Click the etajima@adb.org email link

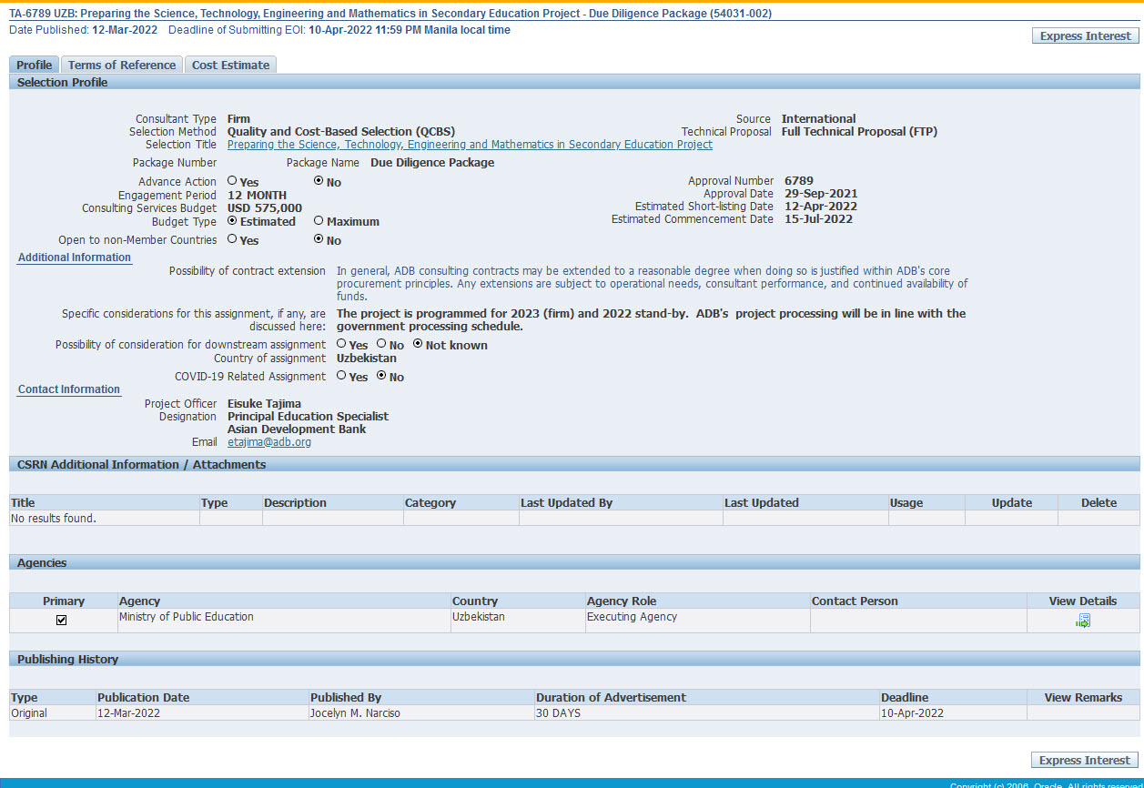pyautogui.click(x=269, y=442)
